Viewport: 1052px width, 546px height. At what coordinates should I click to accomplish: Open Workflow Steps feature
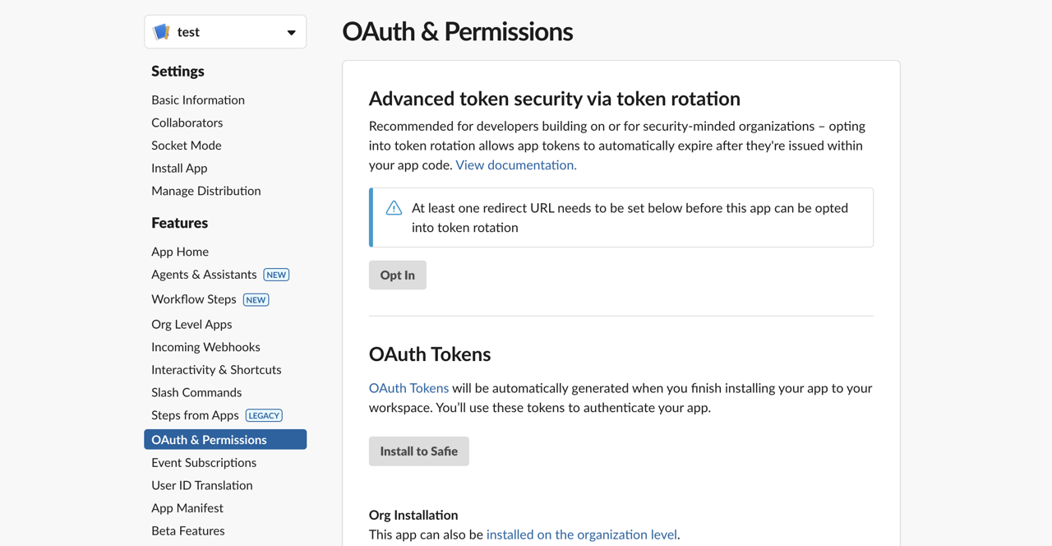(194, 299)
